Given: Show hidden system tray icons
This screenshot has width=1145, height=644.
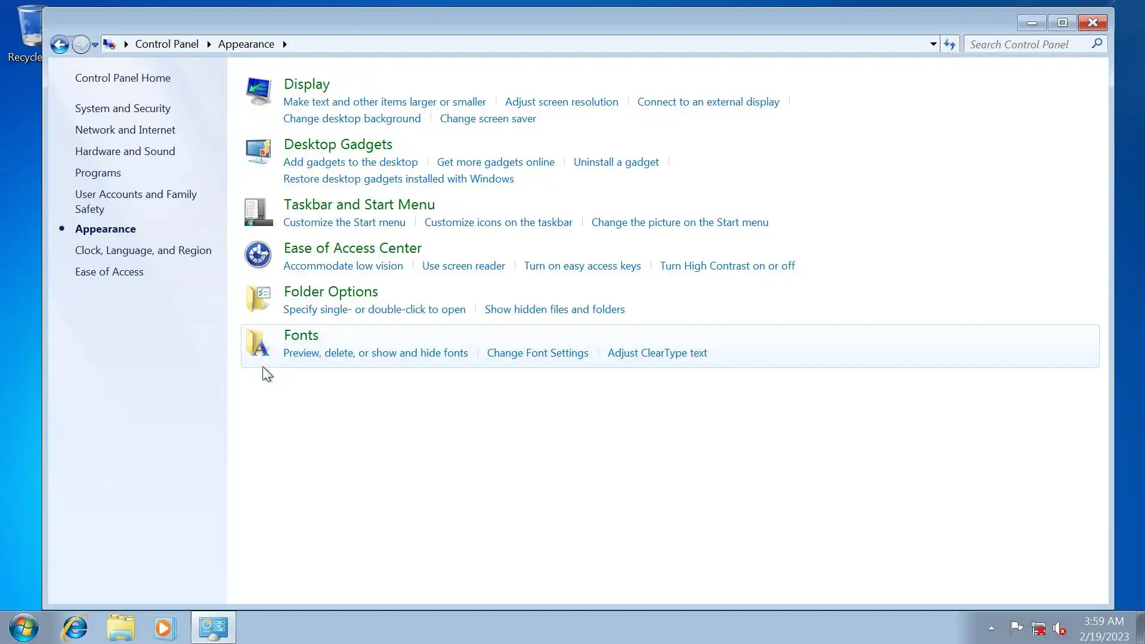Looking at the screenshot, I should (x=991, y=628).
